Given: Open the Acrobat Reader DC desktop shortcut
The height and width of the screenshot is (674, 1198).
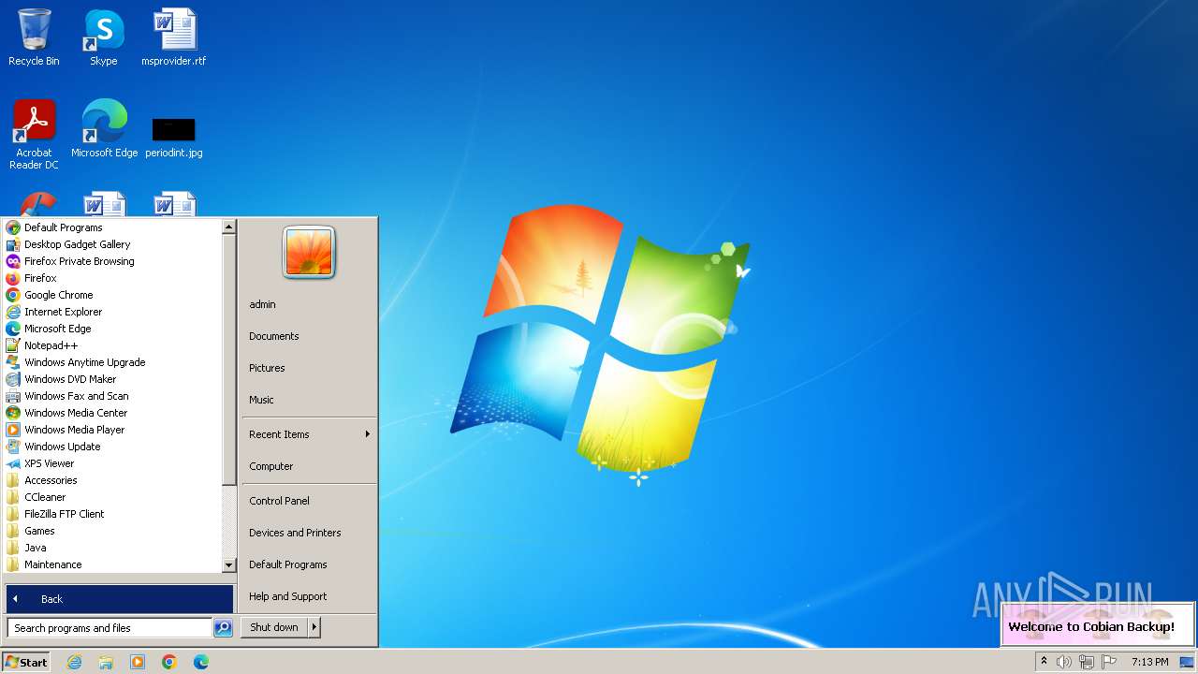Looking at the screenshot, I should coord(34,134).
